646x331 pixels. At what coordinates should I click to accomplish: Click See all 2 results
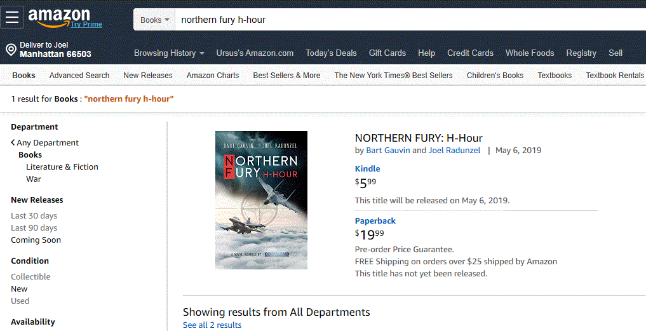(x=212, y=325)
